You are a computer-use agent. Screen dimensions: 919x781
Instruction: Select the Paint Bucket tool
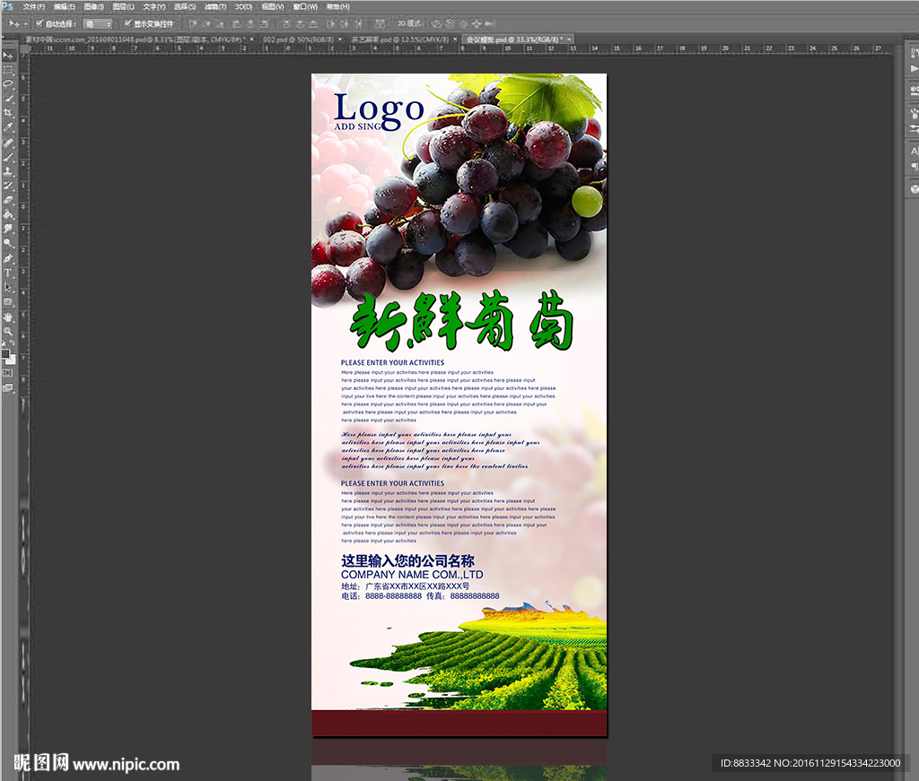tap(7, 214)
